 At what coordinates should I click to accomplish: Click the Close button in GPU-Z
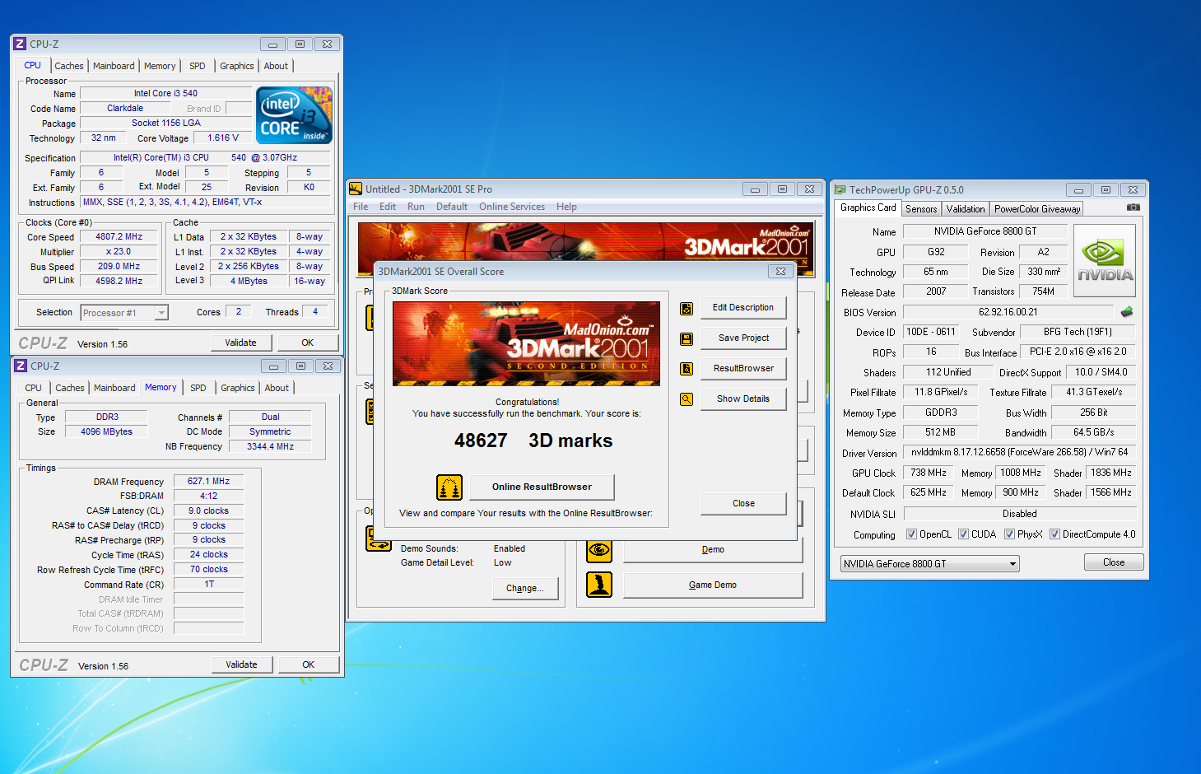point(1114,562)
